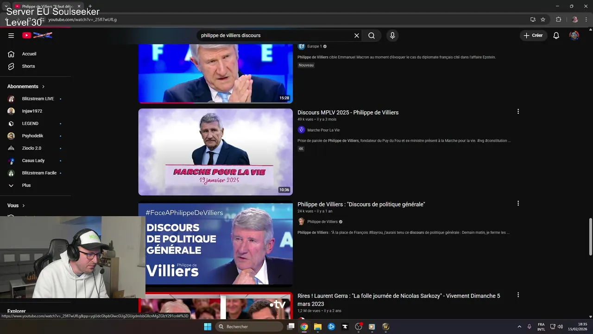Open Marche Pour La Vie channel avatar
The image size is (593, 334).
pos(301,130)
